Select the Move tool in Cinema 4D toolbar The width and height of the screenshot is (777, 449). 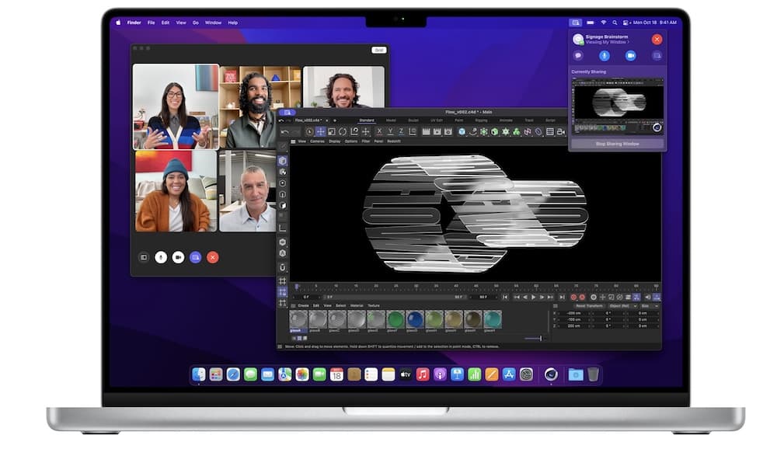click(321, 132)
